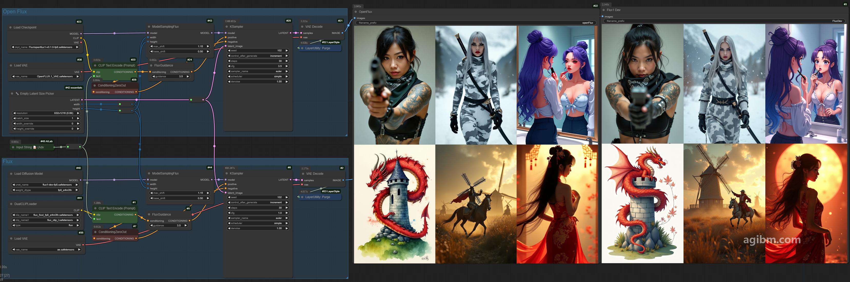Increase batch_size with its right arrow

tap(78, 118)
